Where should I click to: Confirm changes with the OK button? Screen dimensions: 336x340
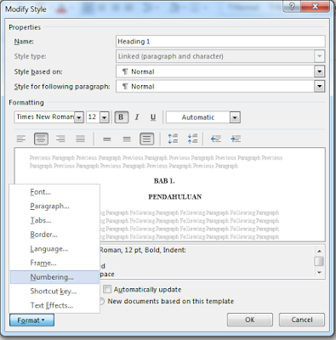(x=250, y=320)
